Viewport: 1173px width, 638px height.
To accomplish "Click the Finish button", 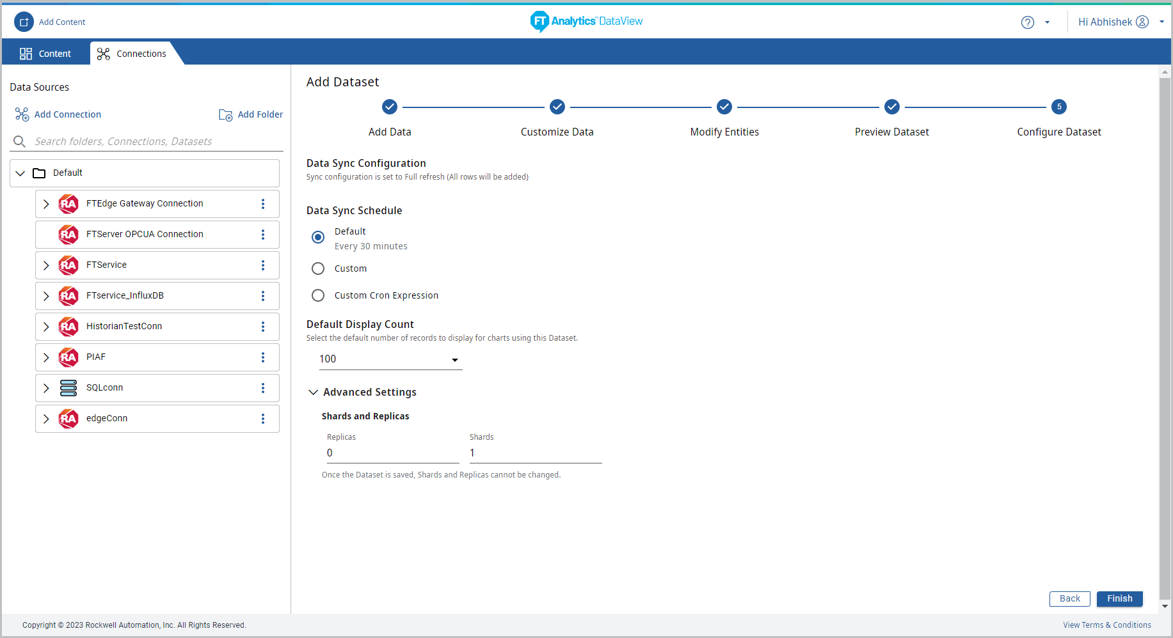I will [x=1119, y=599].
